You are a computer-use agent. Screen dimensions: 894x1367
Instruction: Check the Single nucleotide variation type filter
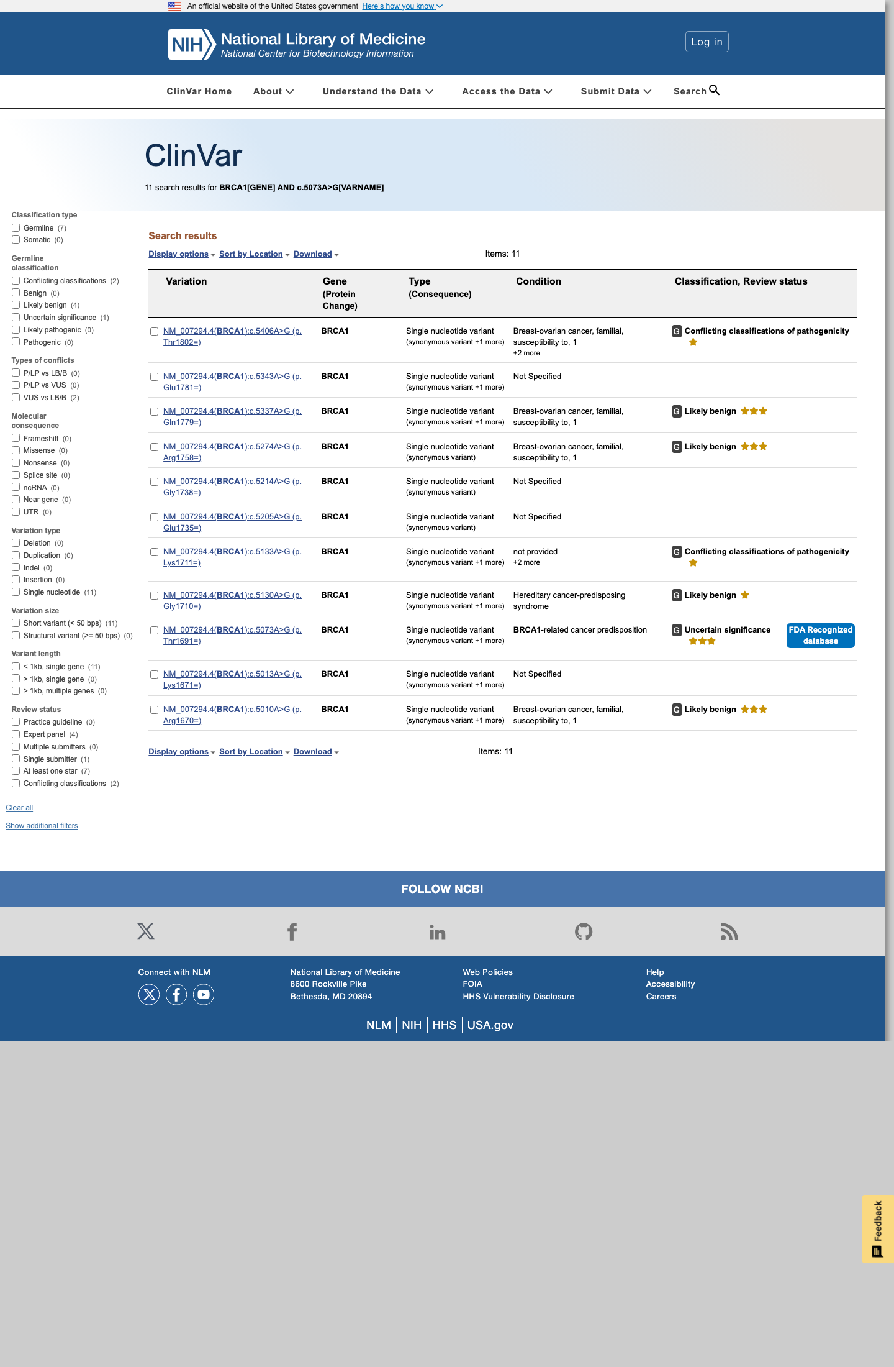pyautogui.click(x=16, y=592)
